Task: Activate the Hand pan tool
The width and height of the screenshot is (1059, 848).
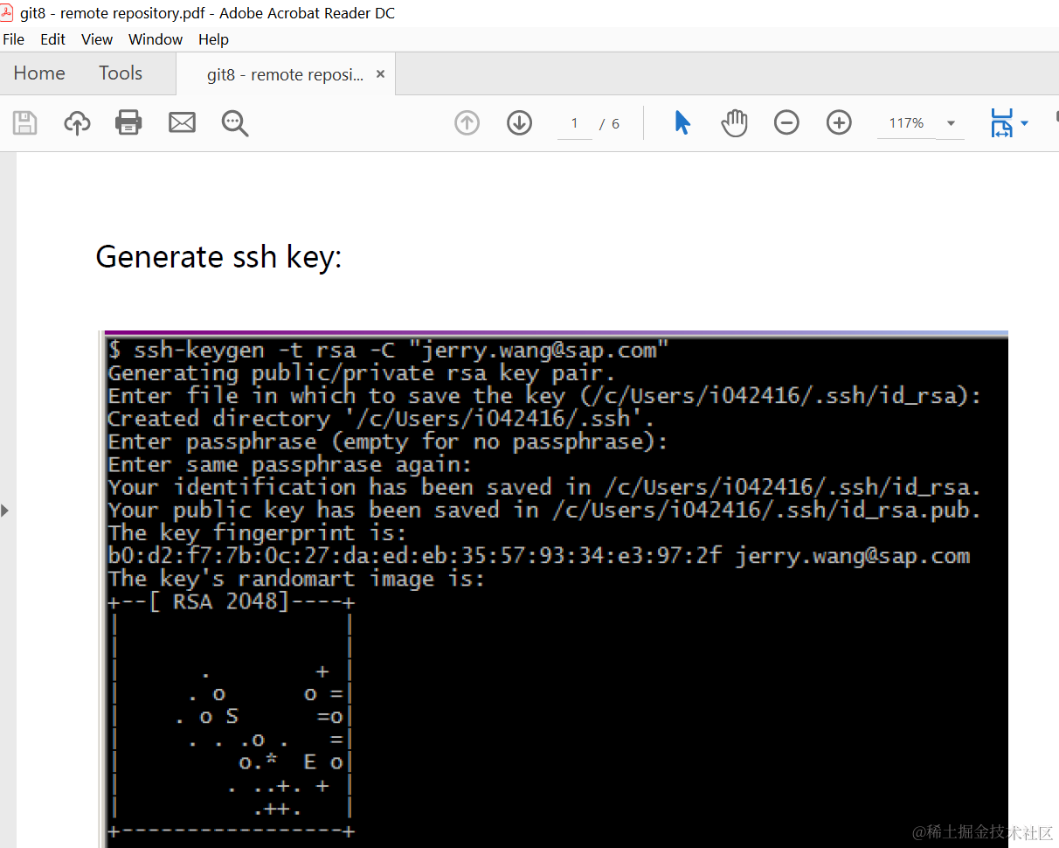Action: pyautogui.click(x=735, y=123)
